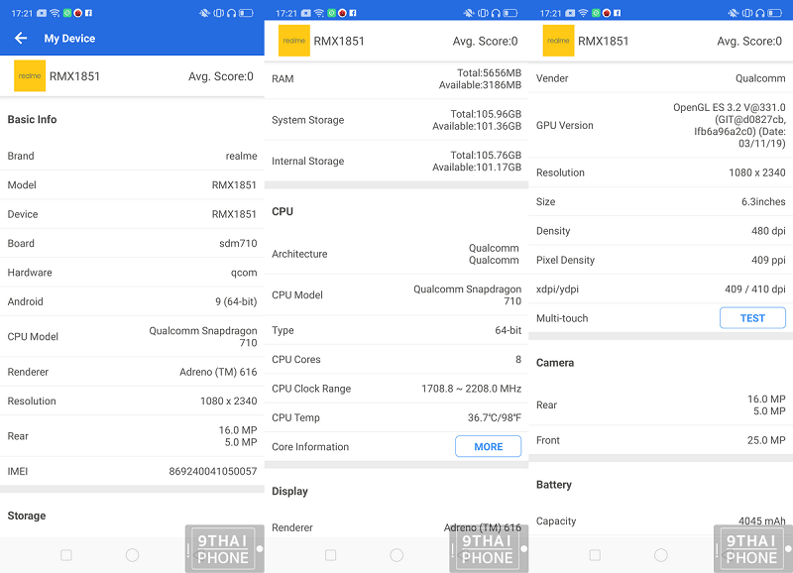This screenshot has width=793, height=573.
Task: Tap the Wi-Fi icon in My Device status bar
Action: pyautogui.click(x=56, y=13)
